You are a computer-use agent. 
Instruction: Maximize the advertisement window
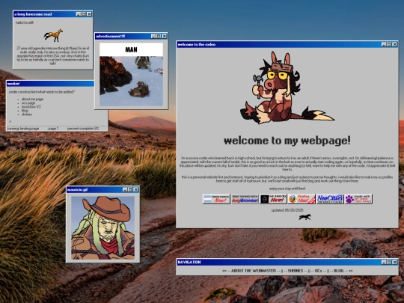pos(159,37)
